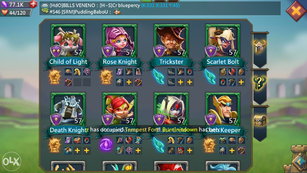The width and height of the screenshot is (307, 173).
Task: Open the Child of Light hero portrait
Action: click(x=68, y=41)
